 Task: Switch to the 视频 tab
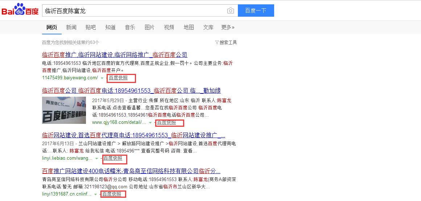[x=169, y=27]
